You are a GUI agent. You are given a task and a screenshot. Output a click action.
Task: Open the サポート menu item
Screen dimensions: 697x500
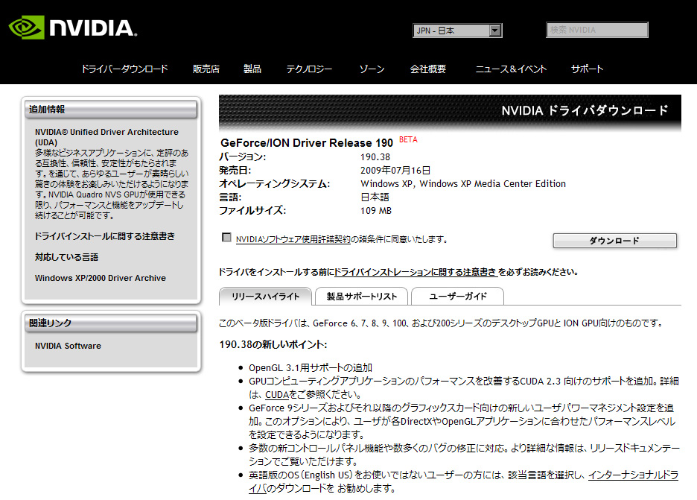click(x=587, y=69)
